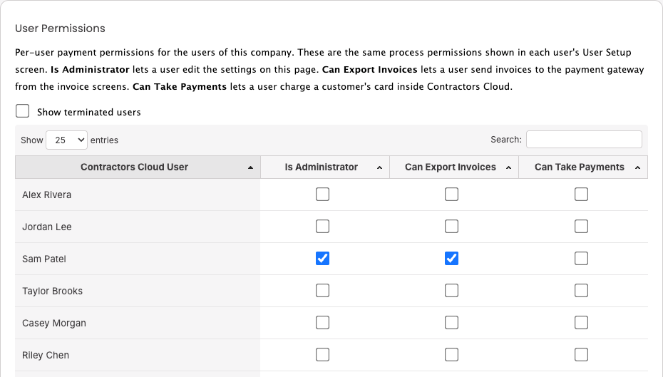The image size is (663, 377).
Task: Sort by Can Take Payments column
Action: point(583,167)
